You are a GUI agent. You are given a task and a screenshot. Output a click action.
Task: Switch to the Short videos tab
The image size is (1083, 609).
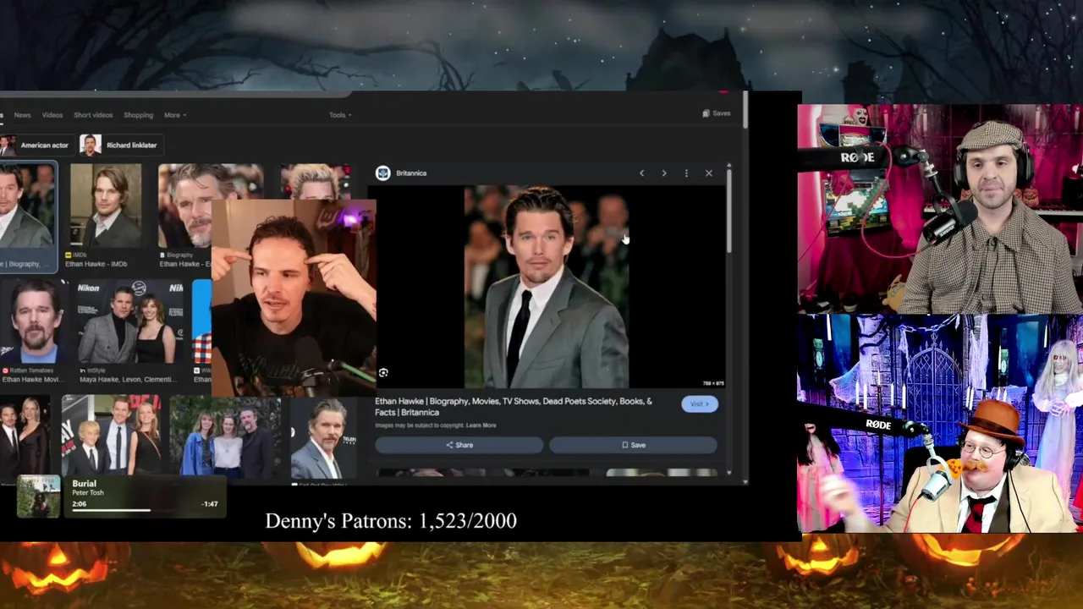point(93,115)
